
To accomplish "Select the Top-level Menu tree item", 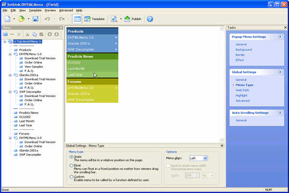I will tap(27, 42).
